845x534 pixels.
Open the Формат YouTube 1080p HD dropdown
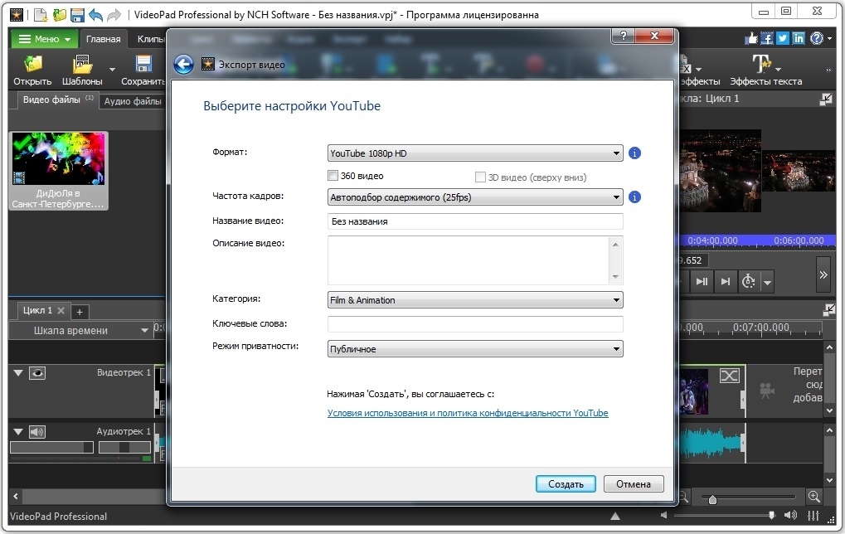[x=475, y=153]
